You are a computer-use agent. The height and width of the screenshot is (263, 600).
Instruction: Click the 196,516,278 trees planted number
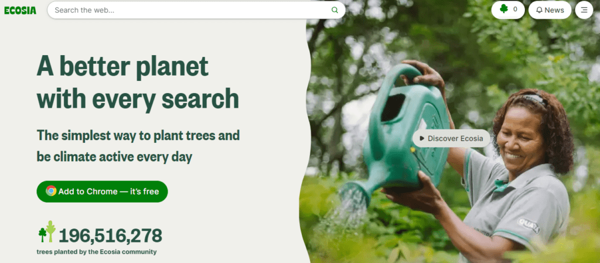(110, 235)
